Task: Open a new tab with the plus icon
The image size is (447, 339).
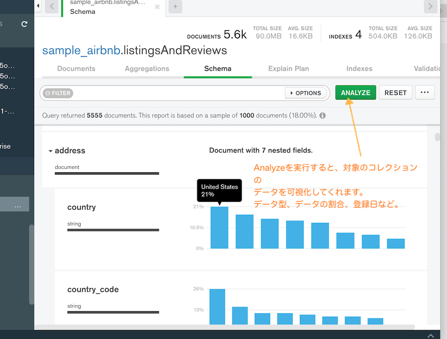Action: pos(175,7)
